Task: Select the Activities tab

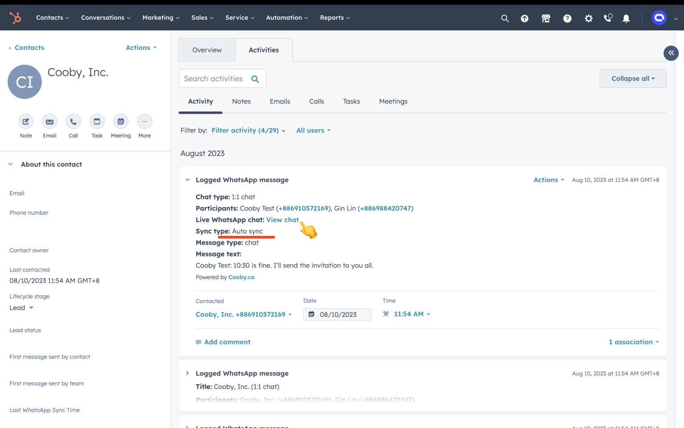Action: pyautogui.click(x=264, y=50)
